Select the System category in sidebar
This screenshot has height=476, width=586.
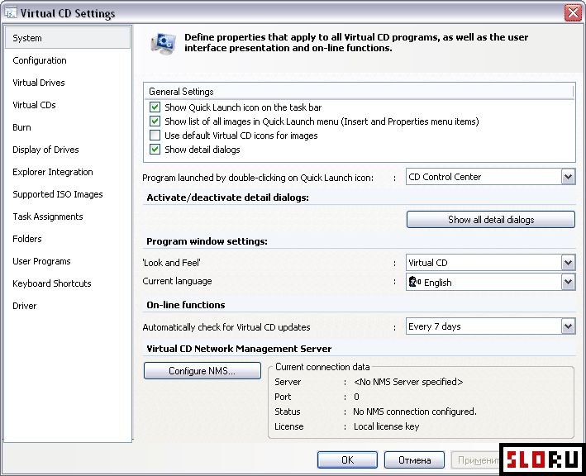click(x=68, y=38)
